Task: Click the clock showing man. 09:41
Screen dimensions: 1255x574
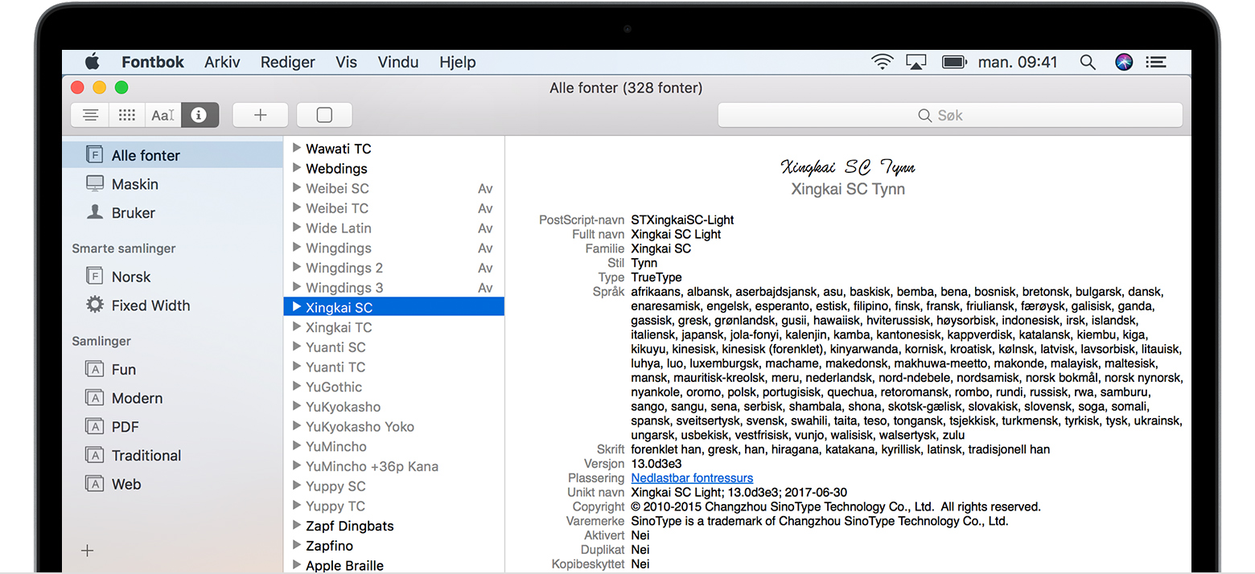Action: (1018, 62)
